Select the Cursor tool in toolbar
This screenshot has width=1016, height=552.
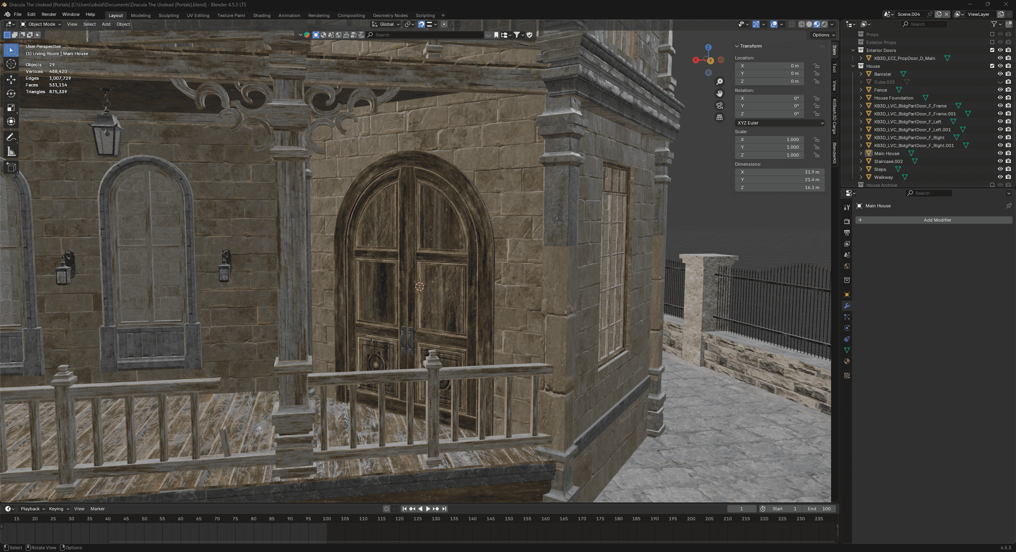pyautogui.click(x=11, y=64)
